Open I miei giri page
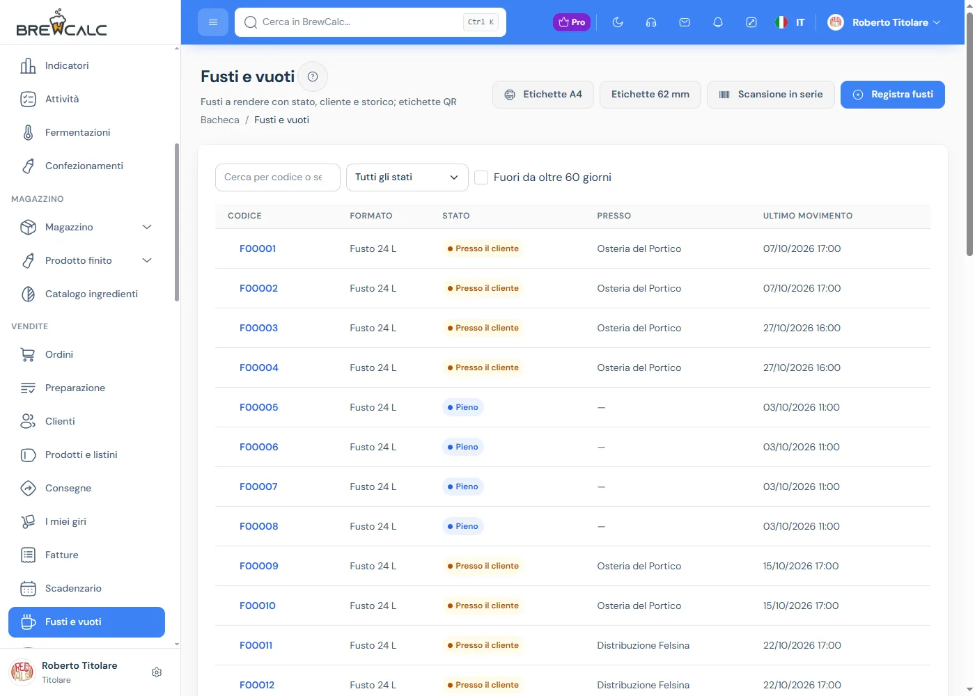Image resolution: width=975 pixels, height=696 pixels. pos(86,521)
